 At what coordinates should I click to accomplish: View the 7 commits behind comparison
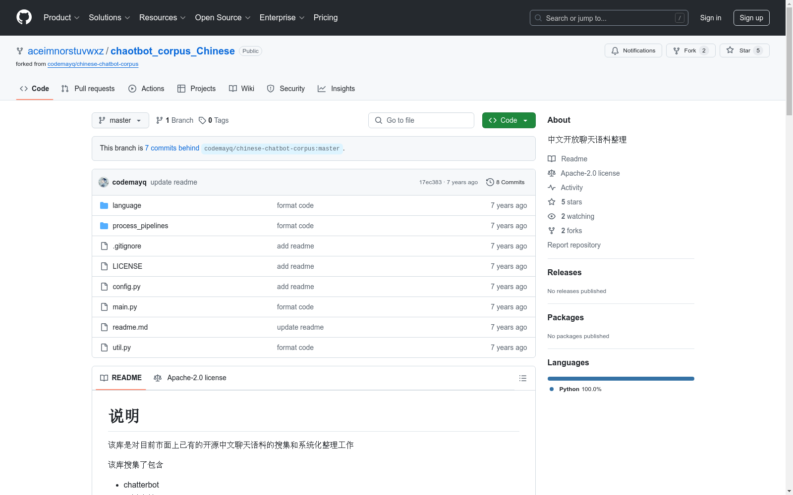point(172,148)
